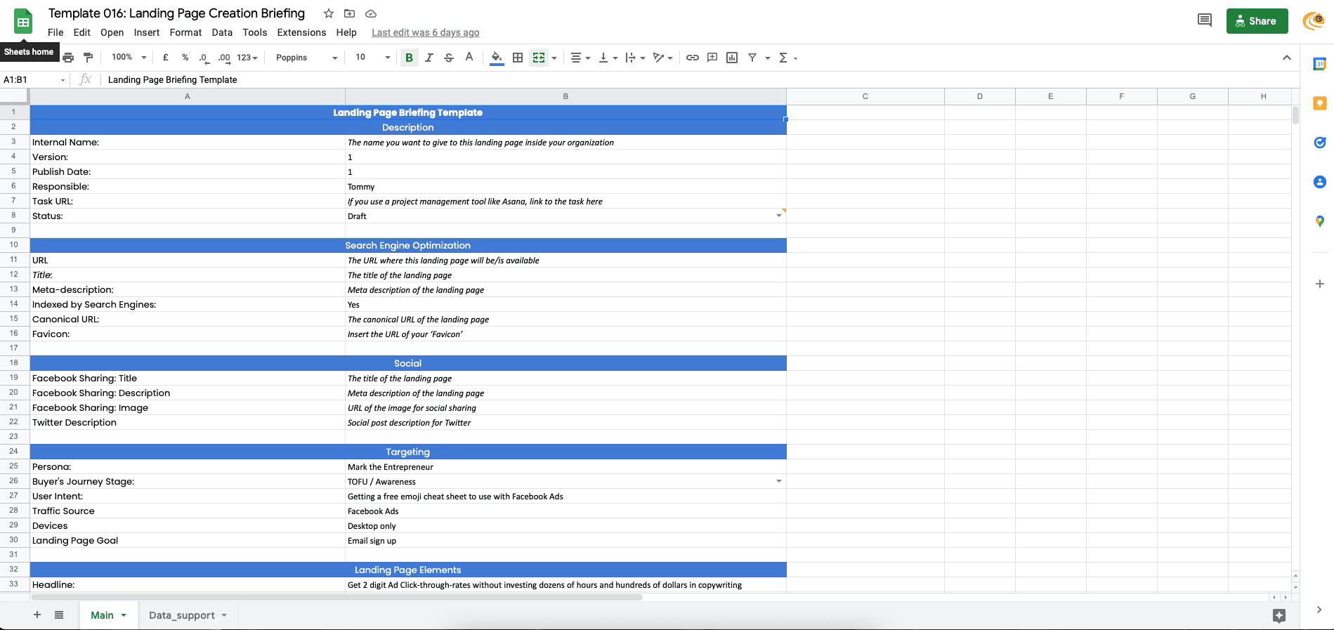Open the File menu
Viewport: 1334px width, 630px height.
click(55, 32)
